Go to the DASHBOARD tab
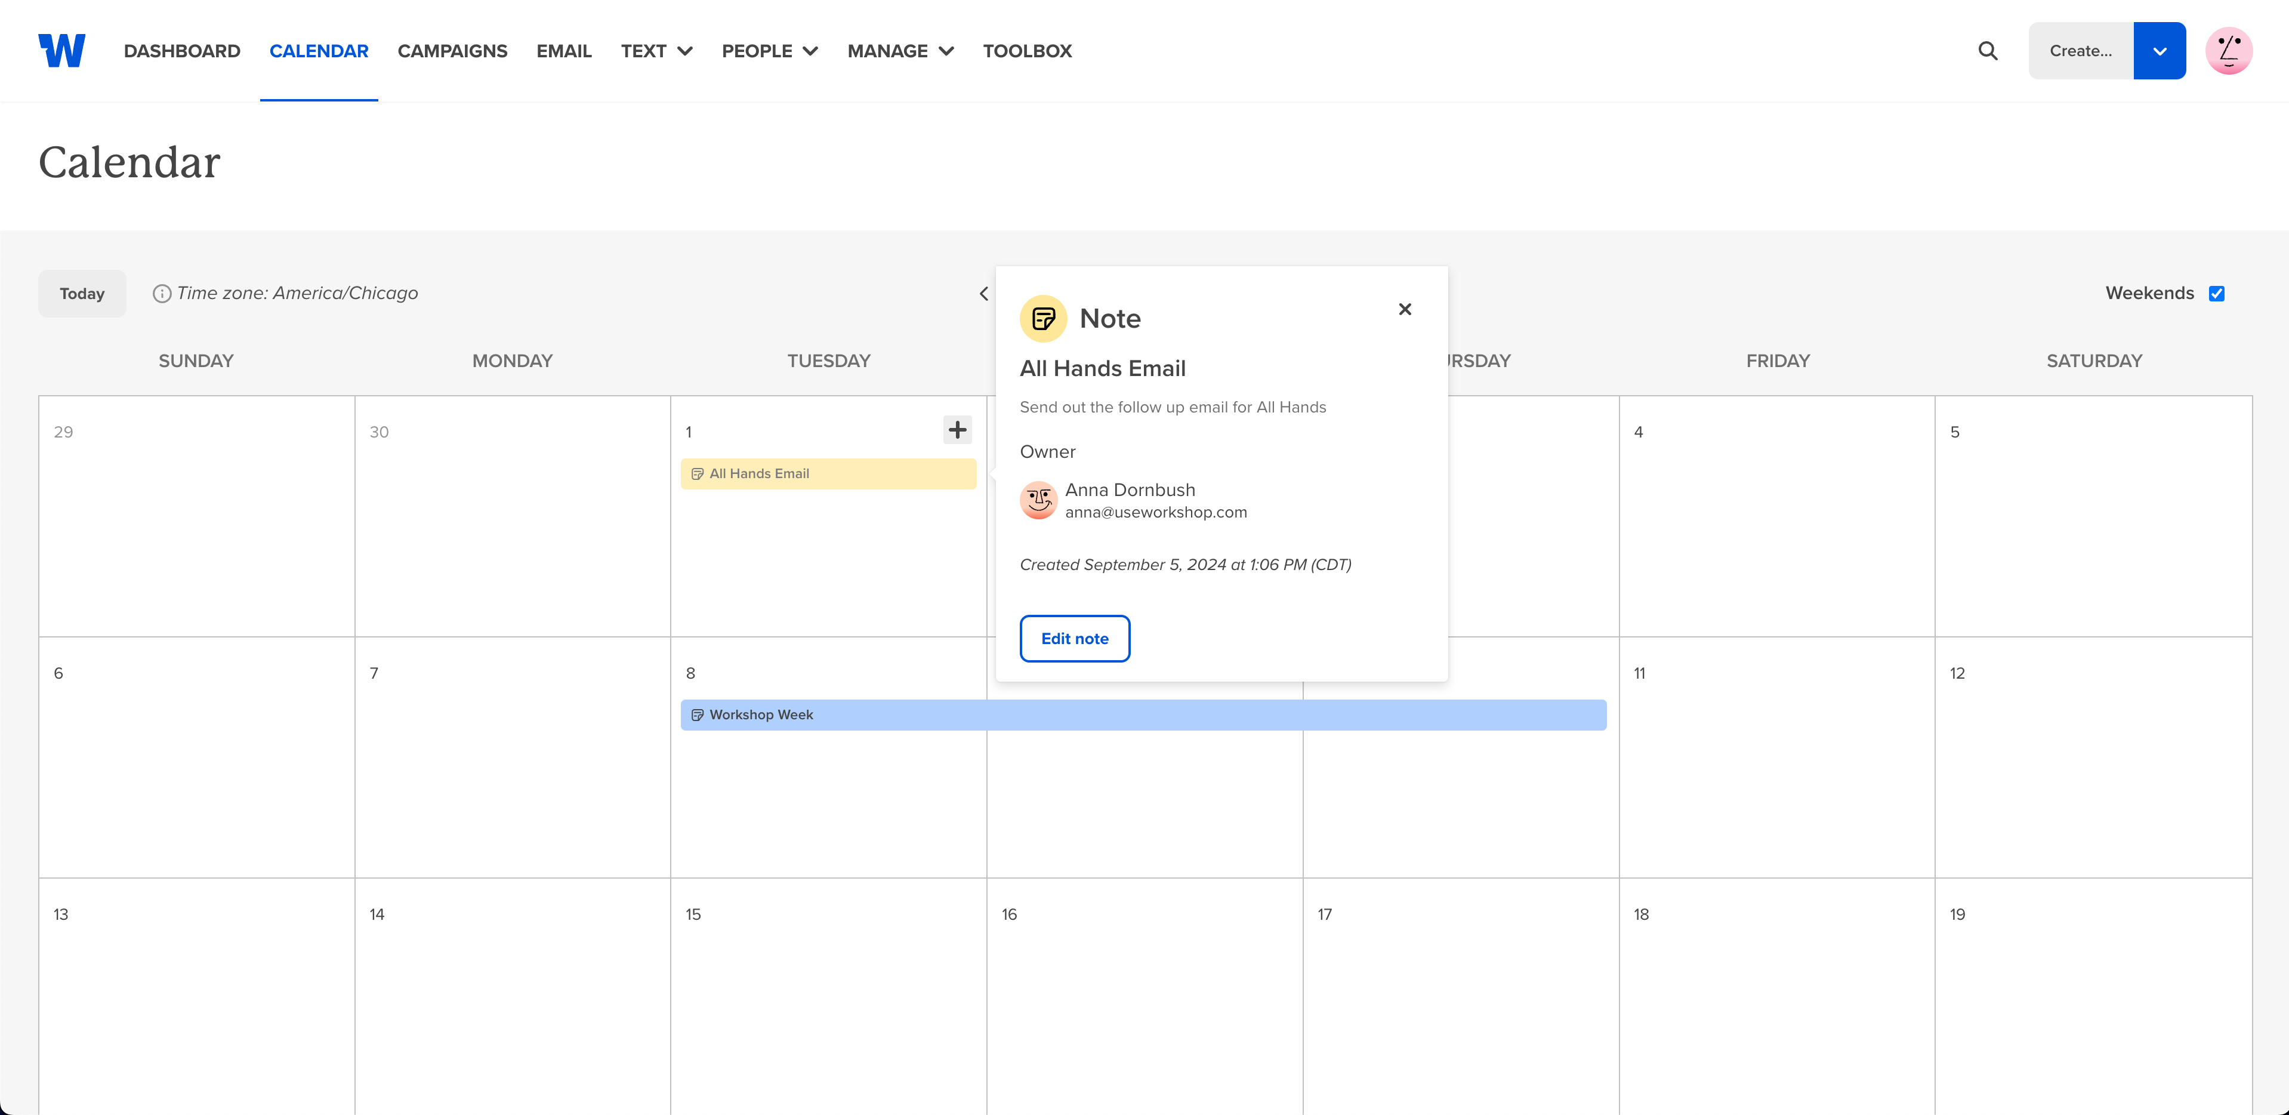 click(x=182, y=51)
